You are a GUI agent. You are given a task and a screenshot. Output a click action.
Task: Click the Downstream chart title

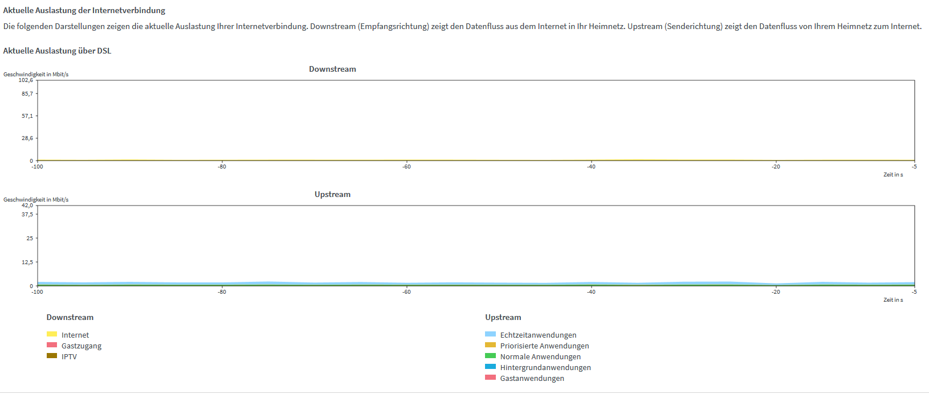(x=333, y=69)
